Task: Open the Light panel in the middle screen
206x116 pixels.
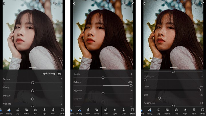Action: click(115, 111)
